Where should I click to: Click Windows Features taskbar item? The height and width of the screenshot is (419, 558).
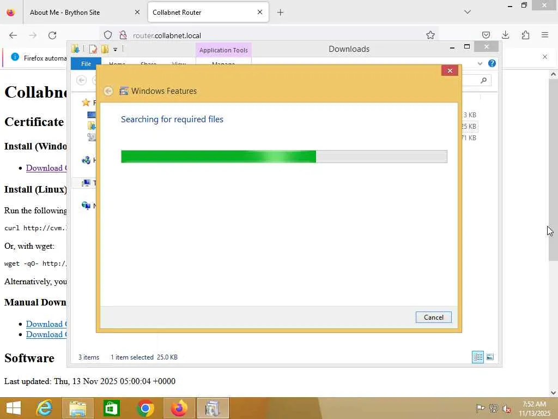coord(213,408)
